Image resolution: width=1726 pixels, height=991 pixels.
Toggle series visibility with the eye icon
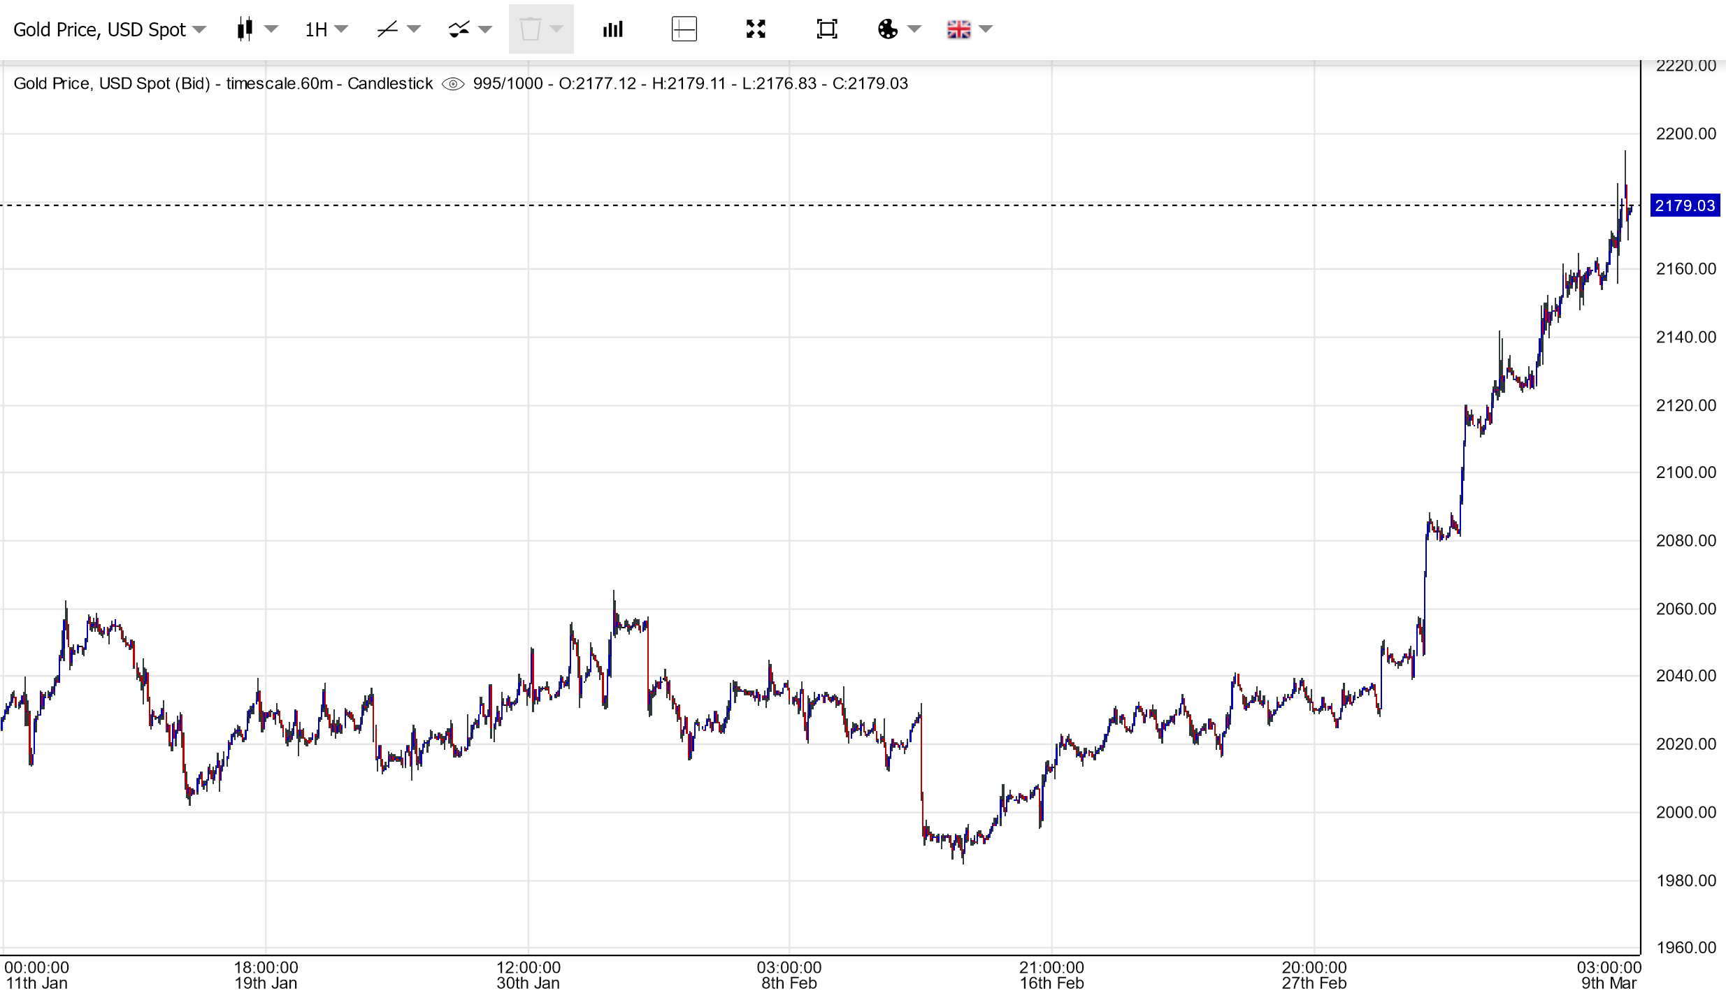453,84
